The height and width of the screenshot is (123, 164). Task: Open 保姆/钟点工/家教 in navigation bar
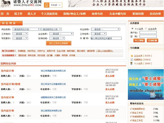pyautogui.click(x=75, y=14)
